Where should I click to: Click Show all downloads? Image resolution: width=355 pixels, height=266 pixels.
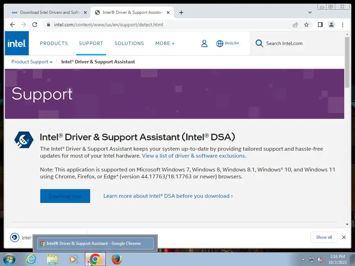point(324,237)
